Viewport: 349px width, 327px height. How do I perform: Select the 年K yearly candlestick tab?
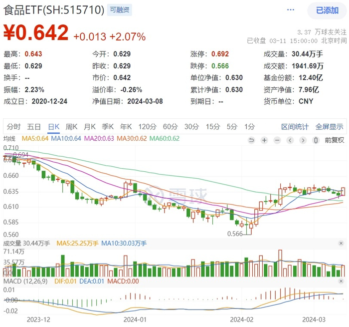(x=126, y=127)
